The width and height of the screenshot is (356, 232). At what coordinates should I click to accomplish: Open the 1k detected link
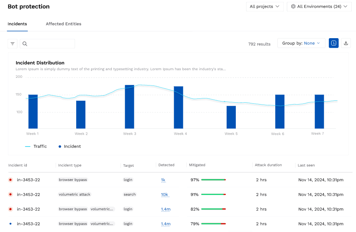click(x=163, y=180)
